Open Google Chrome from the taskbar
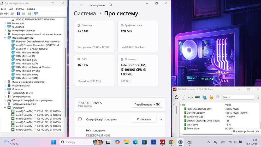261x147 pixels. coord(171,142)
